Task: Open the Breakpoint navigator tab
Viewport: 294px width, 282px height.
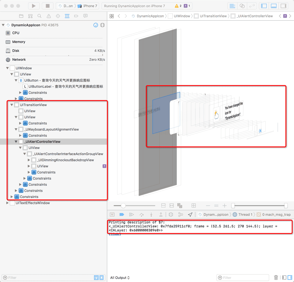Action: click(x=76, y=16)
